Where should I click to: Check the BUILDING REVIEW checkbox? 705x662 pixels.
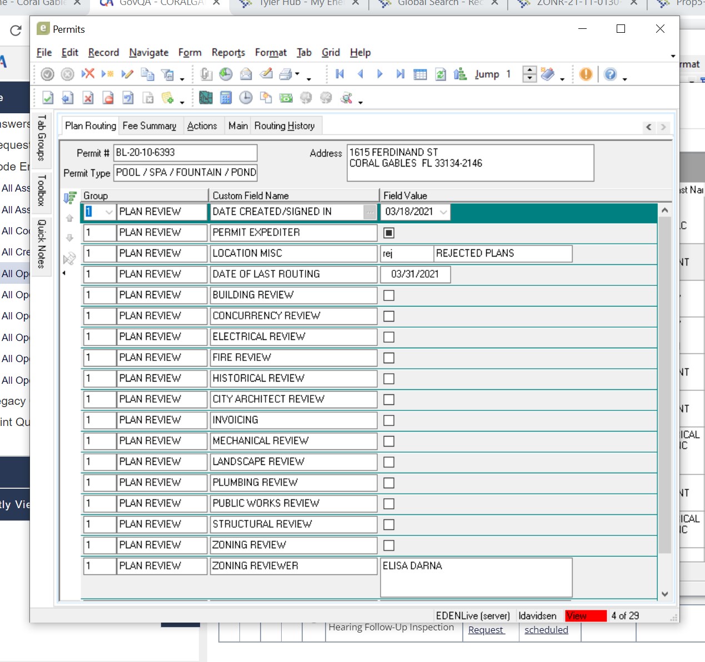click(389, 295)
